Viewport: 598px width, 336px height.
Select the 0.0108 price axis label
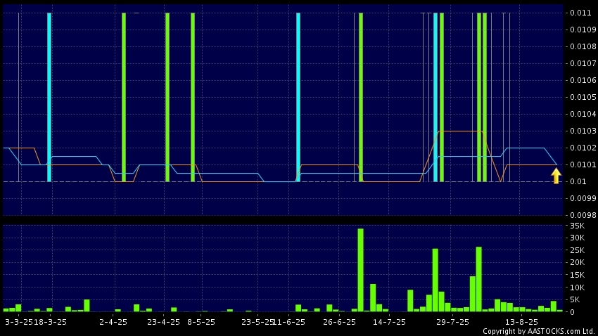pyautogui.click(x=583, y=46)
